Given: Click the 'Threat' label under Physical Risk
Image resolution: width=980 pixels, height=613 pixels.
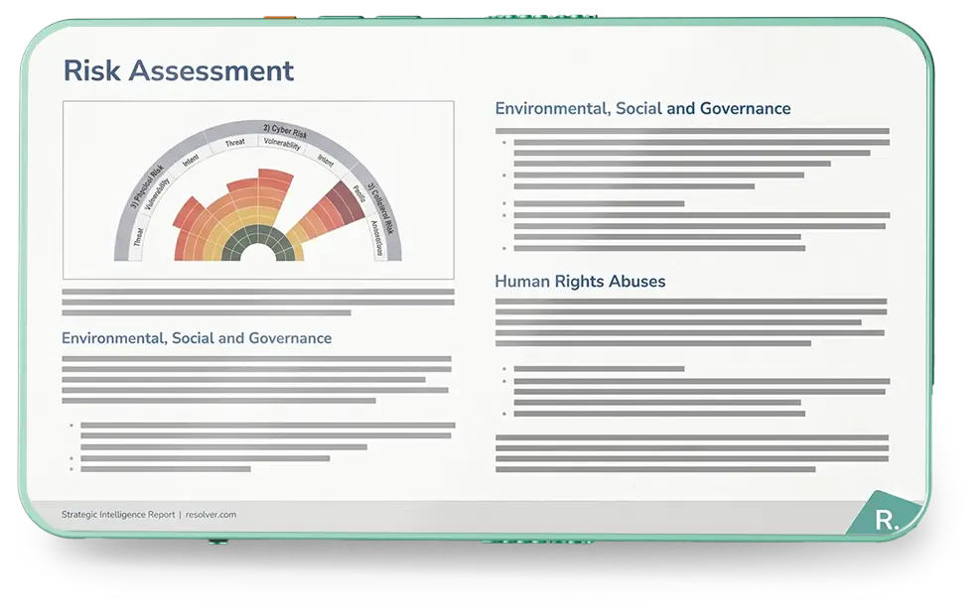Looking at the screenshot, I should (x=139, y=237).
